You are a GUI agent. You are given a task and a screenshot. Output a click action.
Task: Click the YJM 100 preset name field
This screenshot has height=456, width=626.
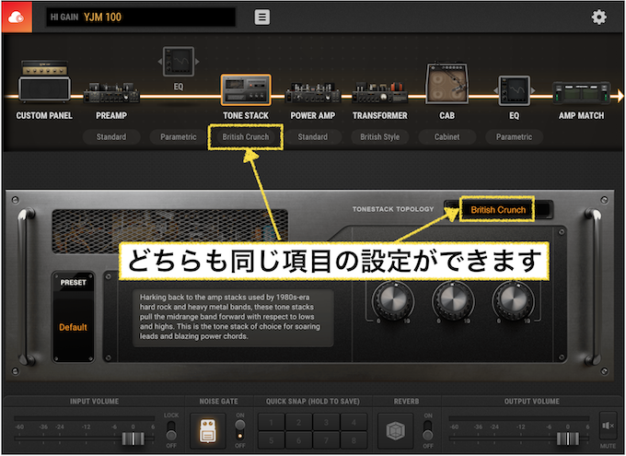pos(141,18)
